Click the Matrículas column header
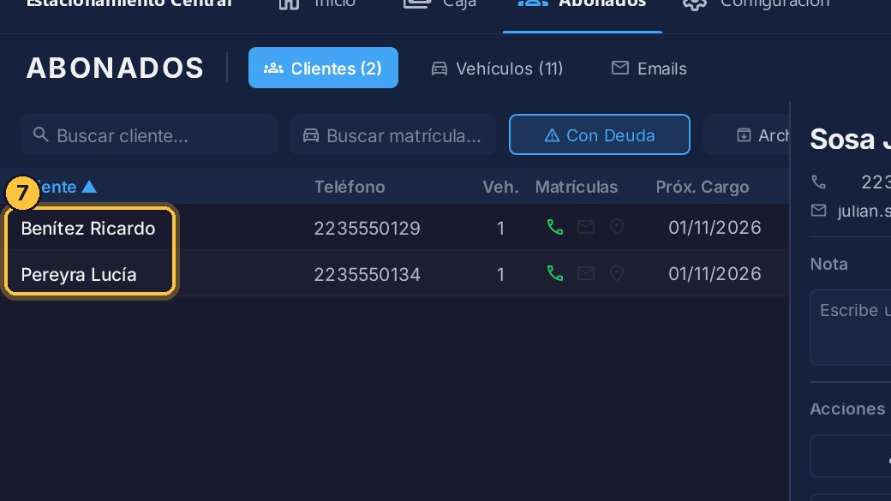The height and width of the screenshot is (501, 891). 577,187
